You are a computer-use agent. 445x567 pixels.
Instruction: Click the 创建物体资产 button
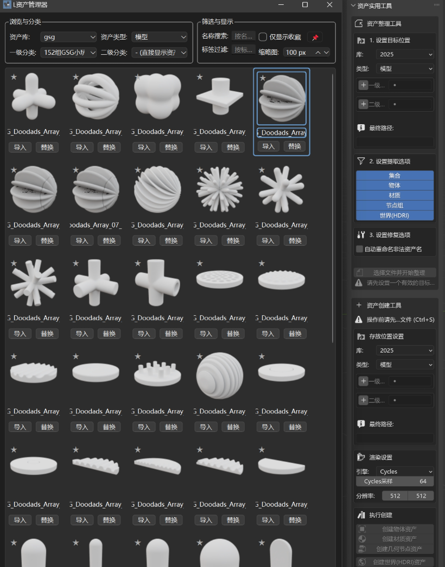pos(395,529)
